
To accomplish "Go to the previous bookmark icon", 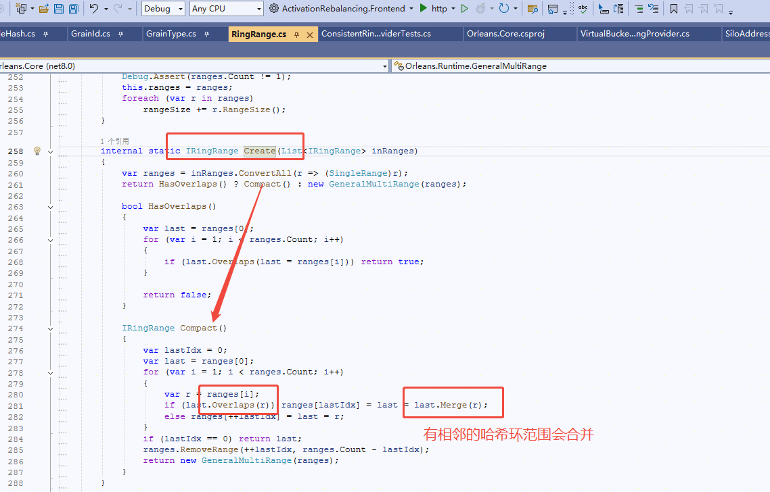I will click(x=689, y=9).
